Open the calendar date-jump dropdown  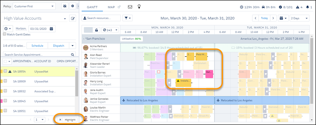click(283, 18)
